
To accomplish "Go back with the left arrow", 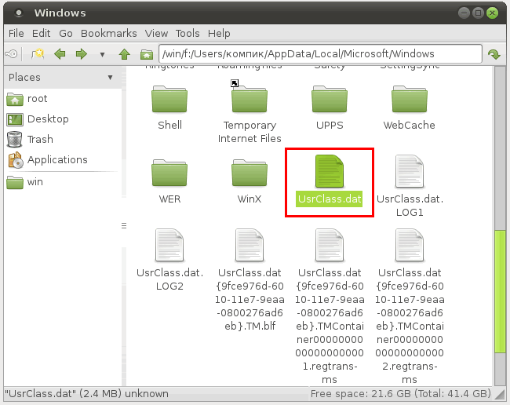I will click(x=60, y=53).
